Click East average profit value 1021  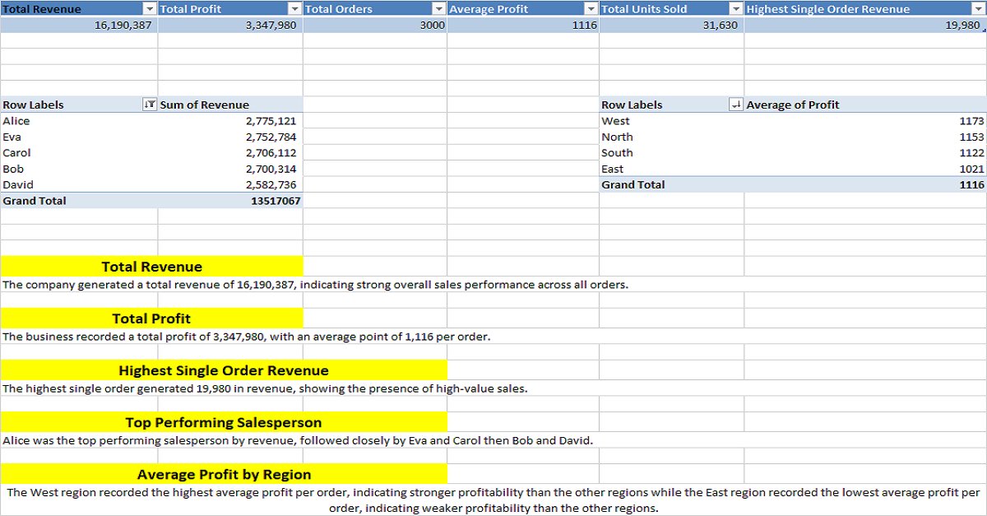[865, 169]
